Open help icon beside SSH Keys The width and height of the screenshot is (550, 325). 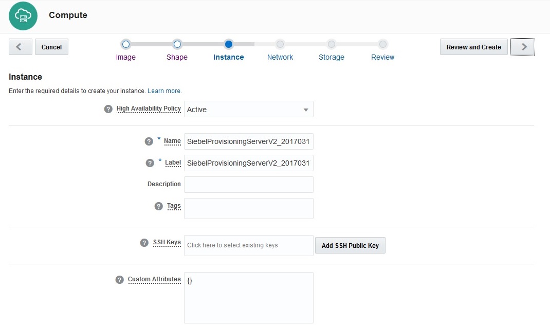(144, 243)
